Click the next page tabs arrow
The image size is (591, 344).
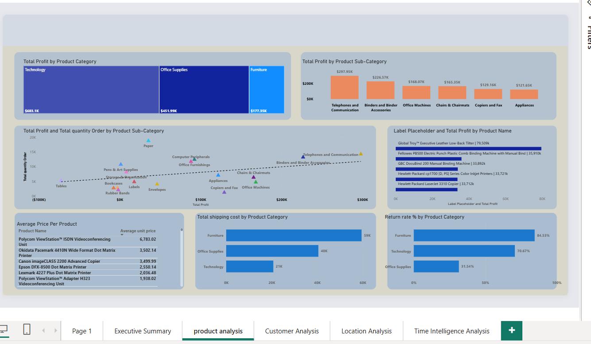click(56, 330)
